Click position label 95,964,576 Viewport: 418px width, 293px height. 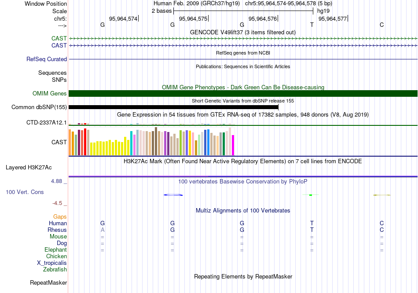coord(263,18)
